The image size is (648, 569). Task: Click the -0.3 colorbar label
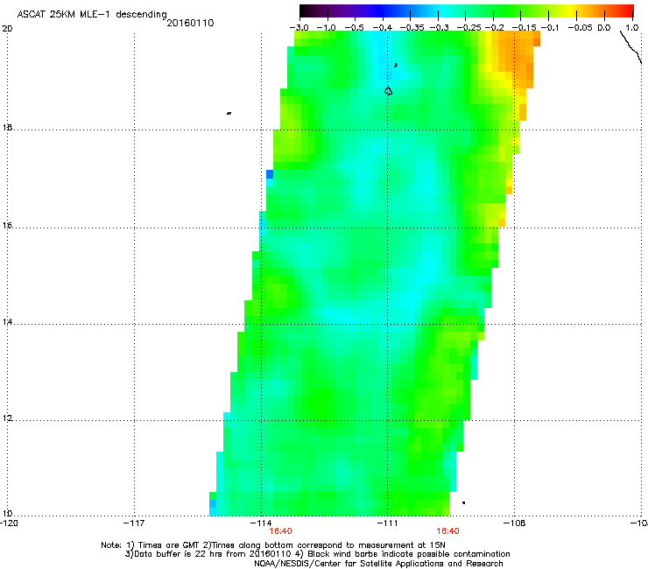point(440,27)
